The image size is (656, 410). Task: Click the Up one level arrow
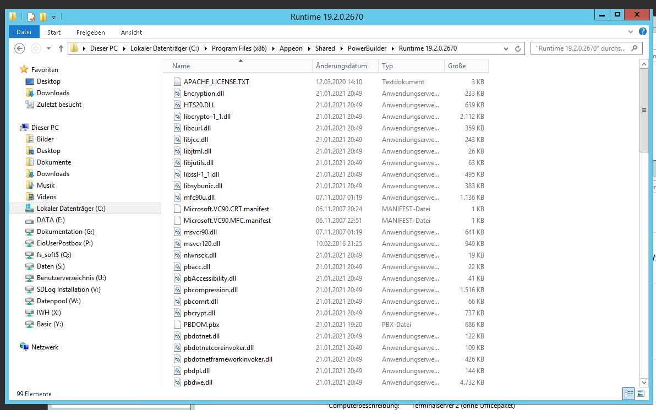point(61,48)
